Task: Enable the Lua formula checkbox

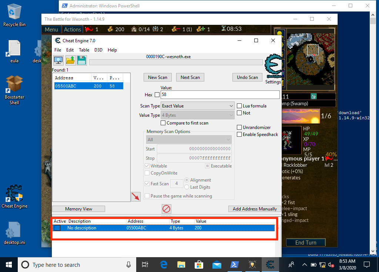Action: click(239, 106)
